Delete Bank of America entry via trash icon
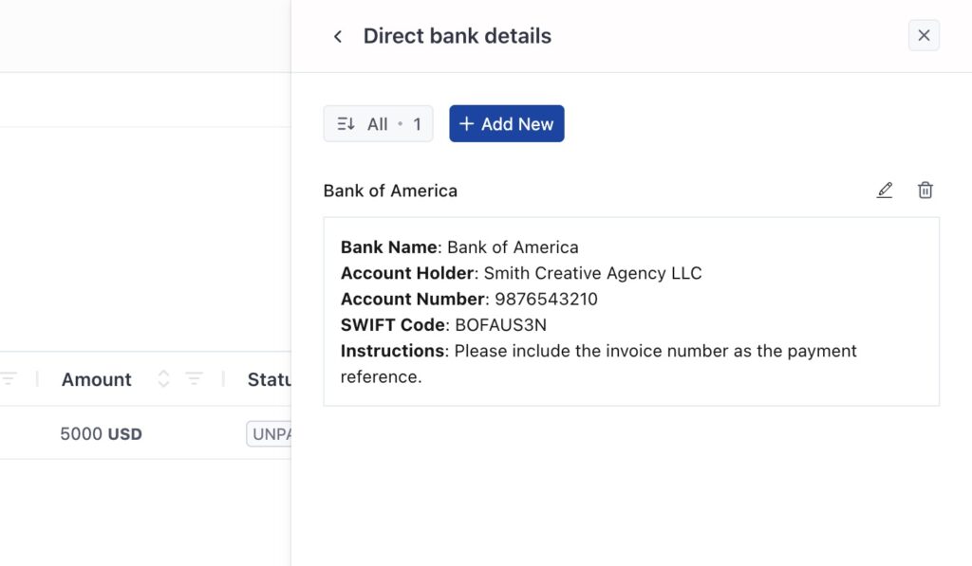Screen dimensions: 972x566 925,191
